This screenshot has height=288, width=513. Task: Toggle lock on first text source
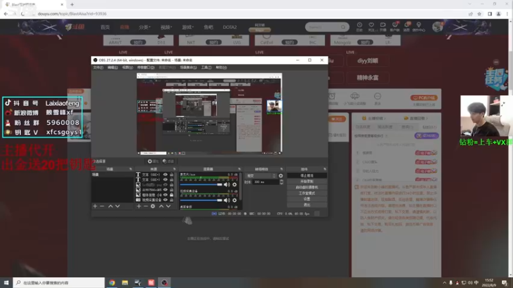171,175
